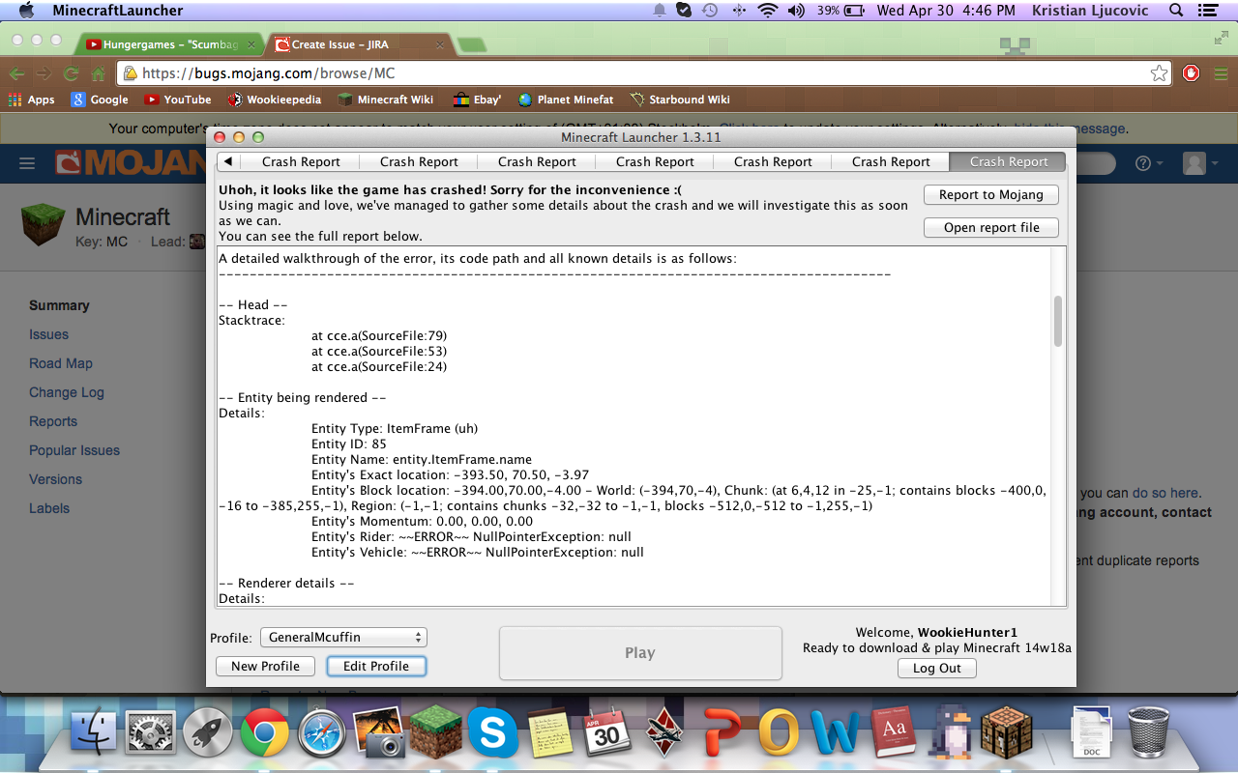Reload the current Chrome page
Screen dimensions: 1238x773
pyautogui.click(x=71, y=73)
